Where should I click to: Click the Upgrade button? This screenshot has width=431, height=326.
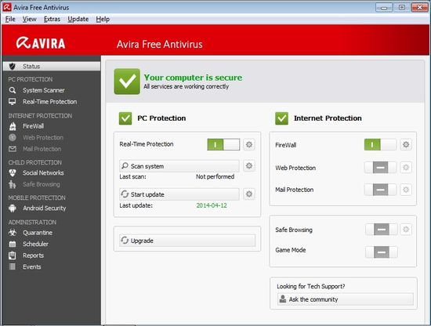(x=187, y=241)
